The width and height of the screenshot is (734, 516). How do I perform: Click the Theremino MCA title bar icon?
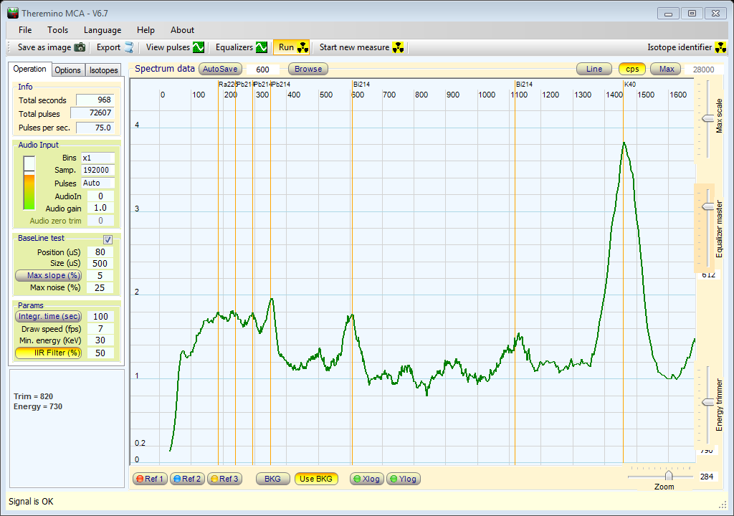coord(12,13)
